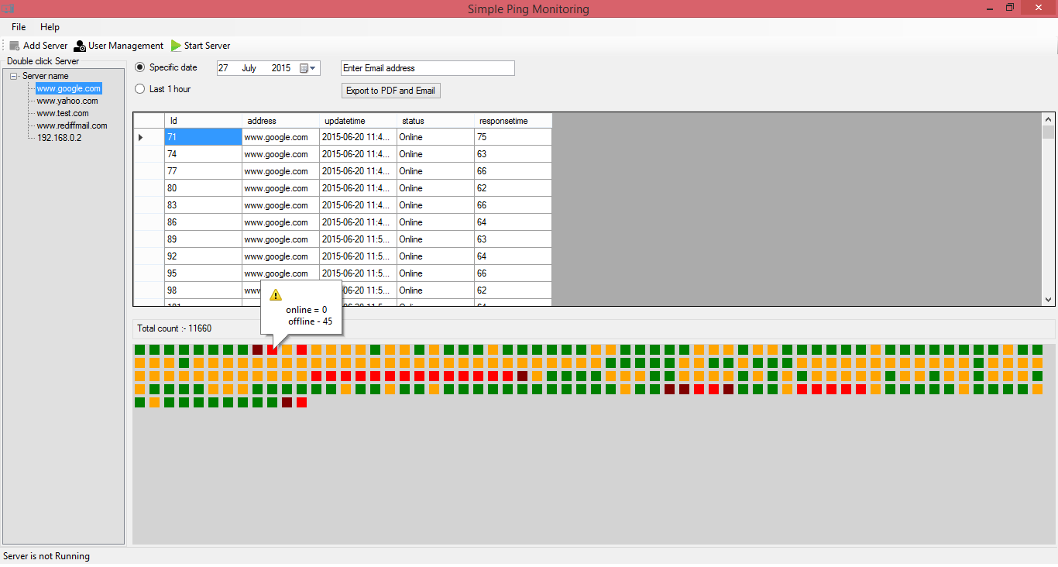Open the Help menu
The image size is (1058, 567).
[50, 27]
